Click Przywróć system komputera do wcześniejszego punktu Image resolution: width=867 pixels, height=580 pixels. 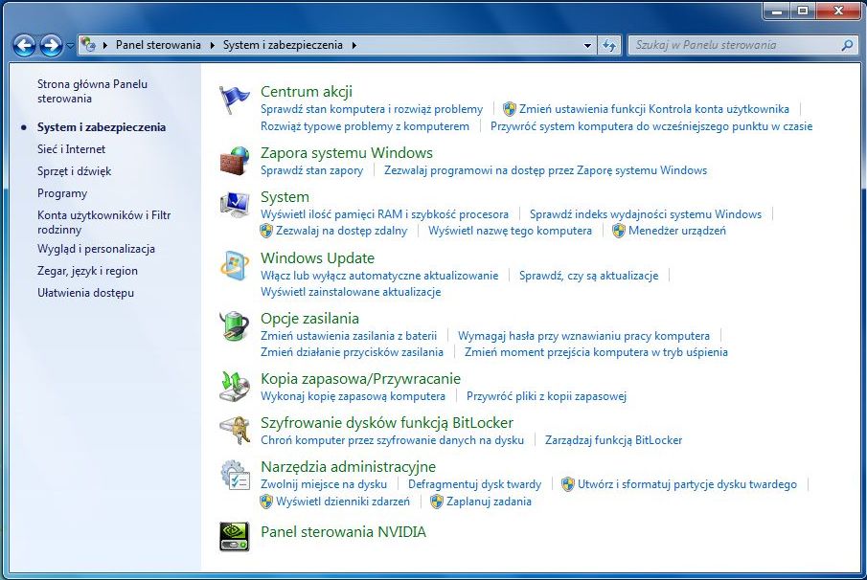point(651,126)
